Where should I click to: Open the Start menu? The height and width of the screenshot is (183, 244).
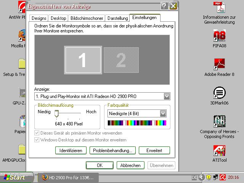click(x=16, y=177)
